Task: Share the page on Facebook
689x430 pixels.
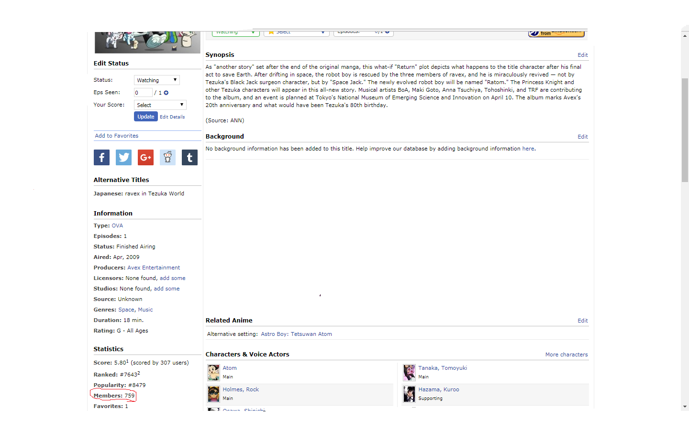Action: click(x=101, y=157)
